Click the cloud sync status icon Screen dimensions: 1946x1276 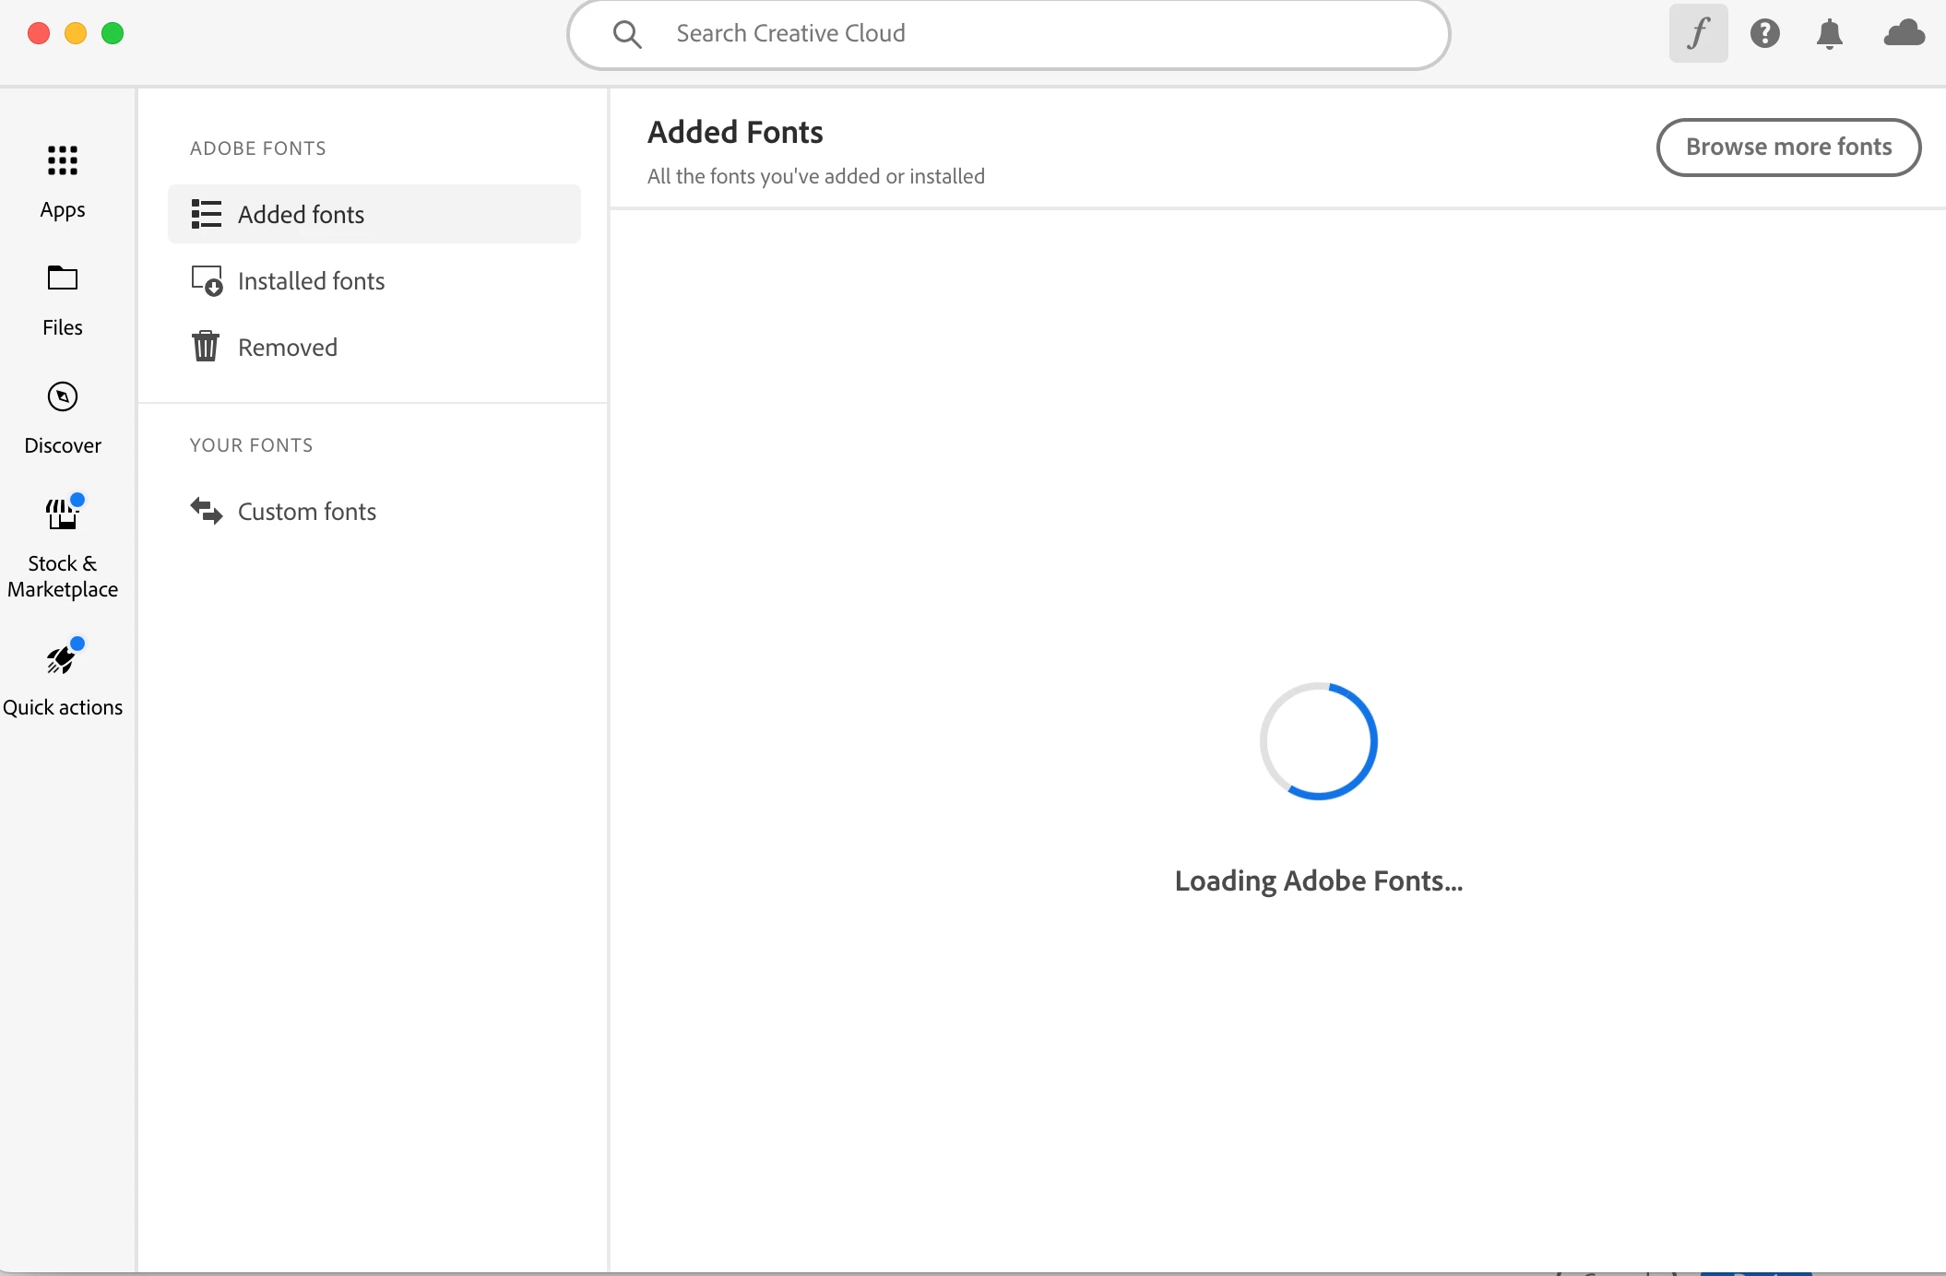coord(1904,34)
